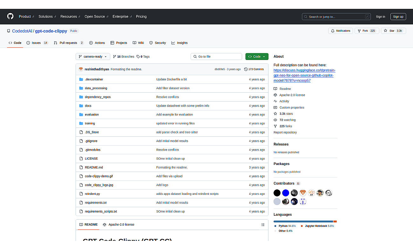Viewport: 413px width, 250px height.
Task: Switch to the Issues tab
Action: pos(37,43)
